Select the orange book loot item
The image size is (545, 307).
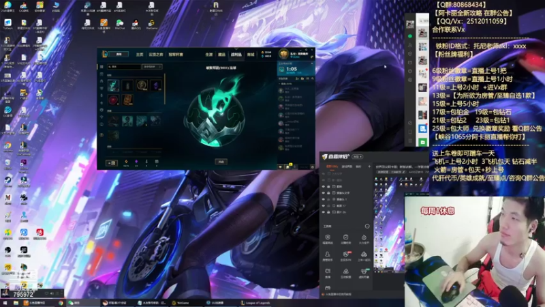pos(127,100)
